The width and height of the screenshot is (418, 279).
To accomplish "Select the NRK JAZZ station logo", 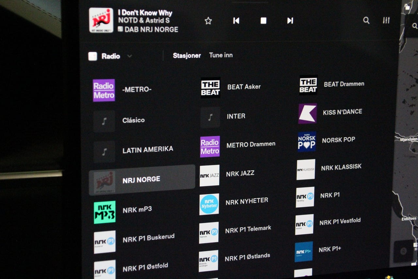I will click(210, 175).
